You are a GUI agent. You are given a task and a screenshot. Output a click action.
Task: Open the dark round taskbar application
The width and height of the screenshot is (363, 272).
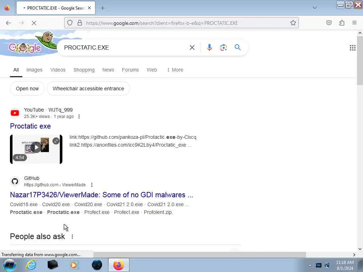(97, 265)
